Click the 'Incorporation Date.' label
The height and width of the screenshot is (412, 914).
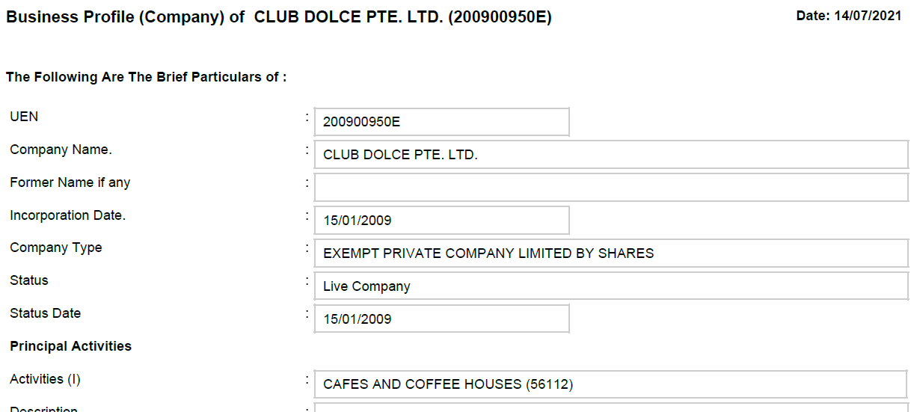67,215
